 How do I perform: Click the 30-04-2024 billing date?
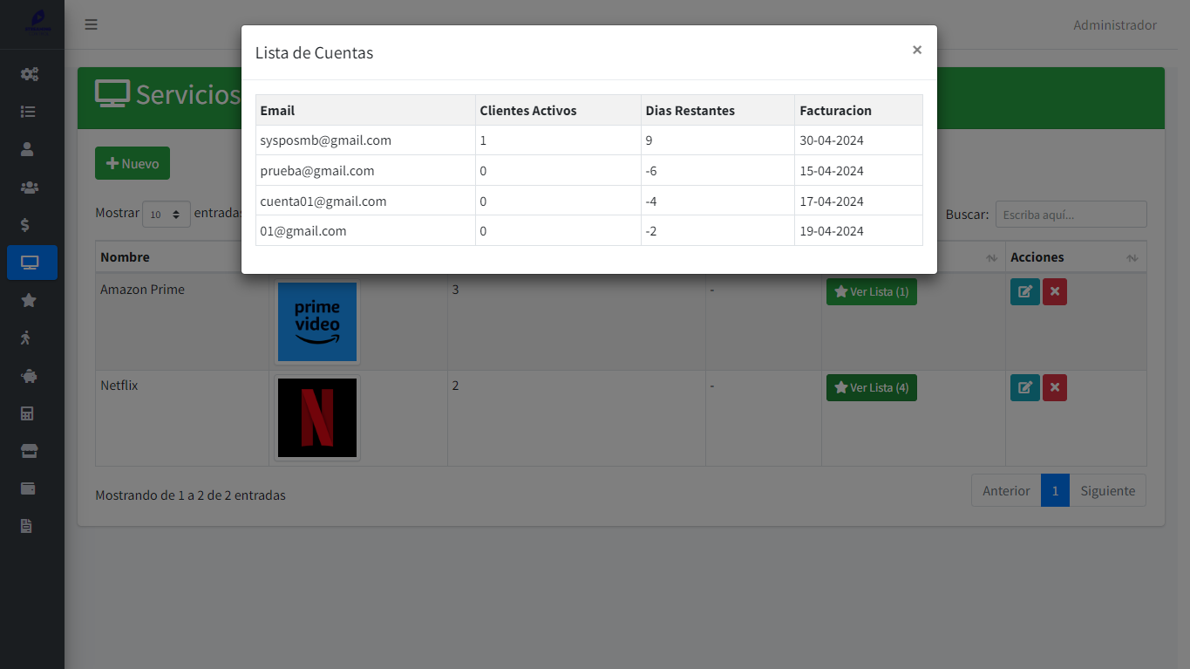(x=832, y=140)
